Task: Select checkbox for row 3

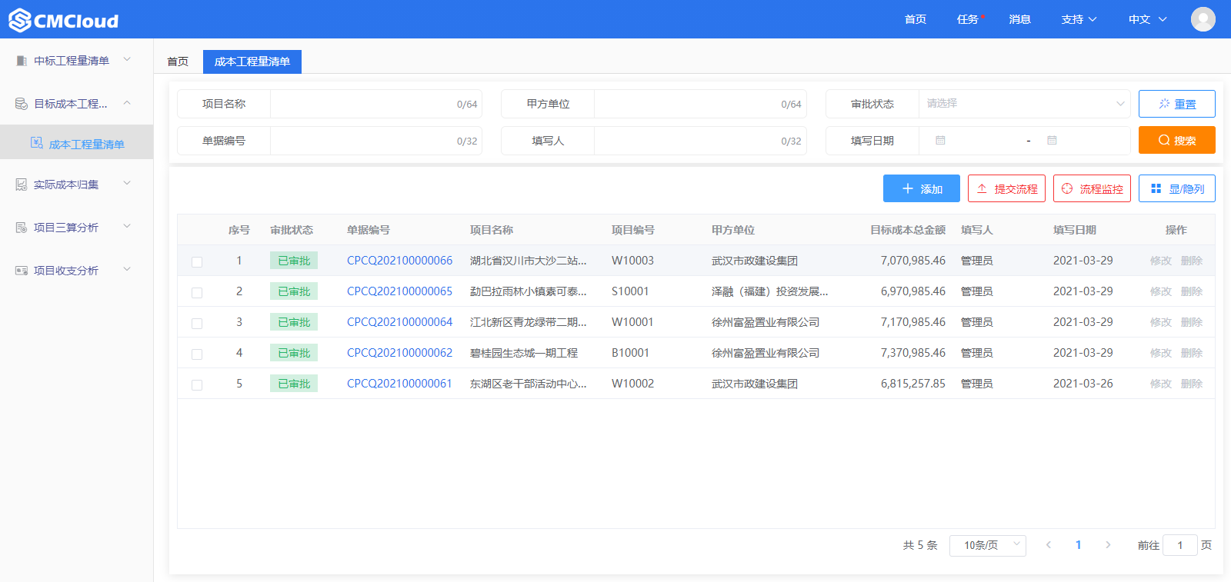Action: click(x=197, y=323)
